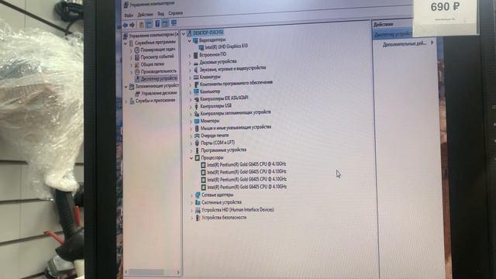Click the Очереди печати printer icon
The image size is (496, 279).
(197, 136)
